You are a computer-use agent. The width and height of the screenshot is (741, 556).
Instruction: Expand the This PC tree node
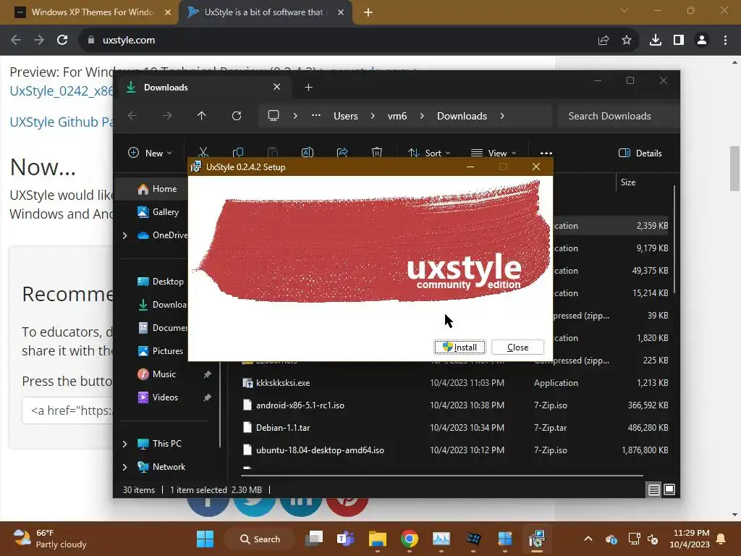point(124,444)
